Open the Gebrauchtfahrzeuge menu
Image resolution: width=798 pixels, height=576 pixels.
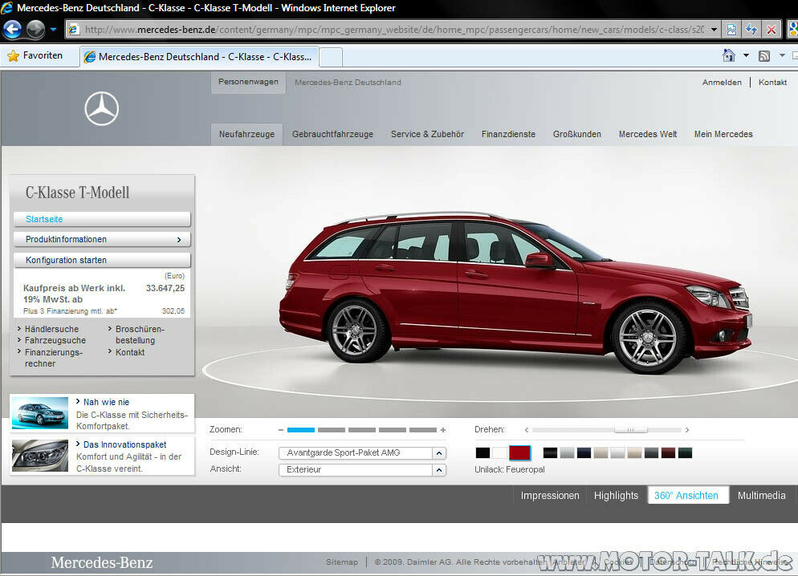(332, 134)
